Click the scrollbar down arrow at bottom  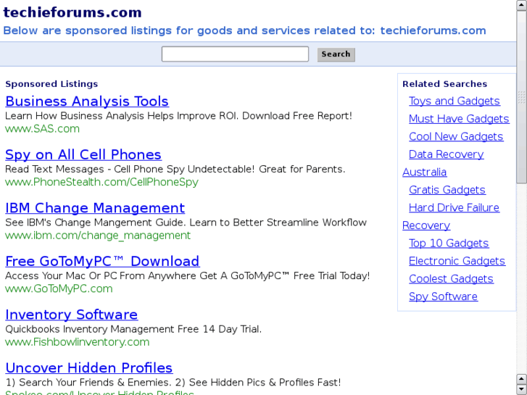coord(522,390)
